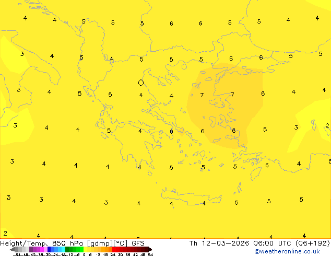Screen dimensions: 331x256
Task: Pick the dark blue swatch in the temperature legend
Action: pos(49,249)
